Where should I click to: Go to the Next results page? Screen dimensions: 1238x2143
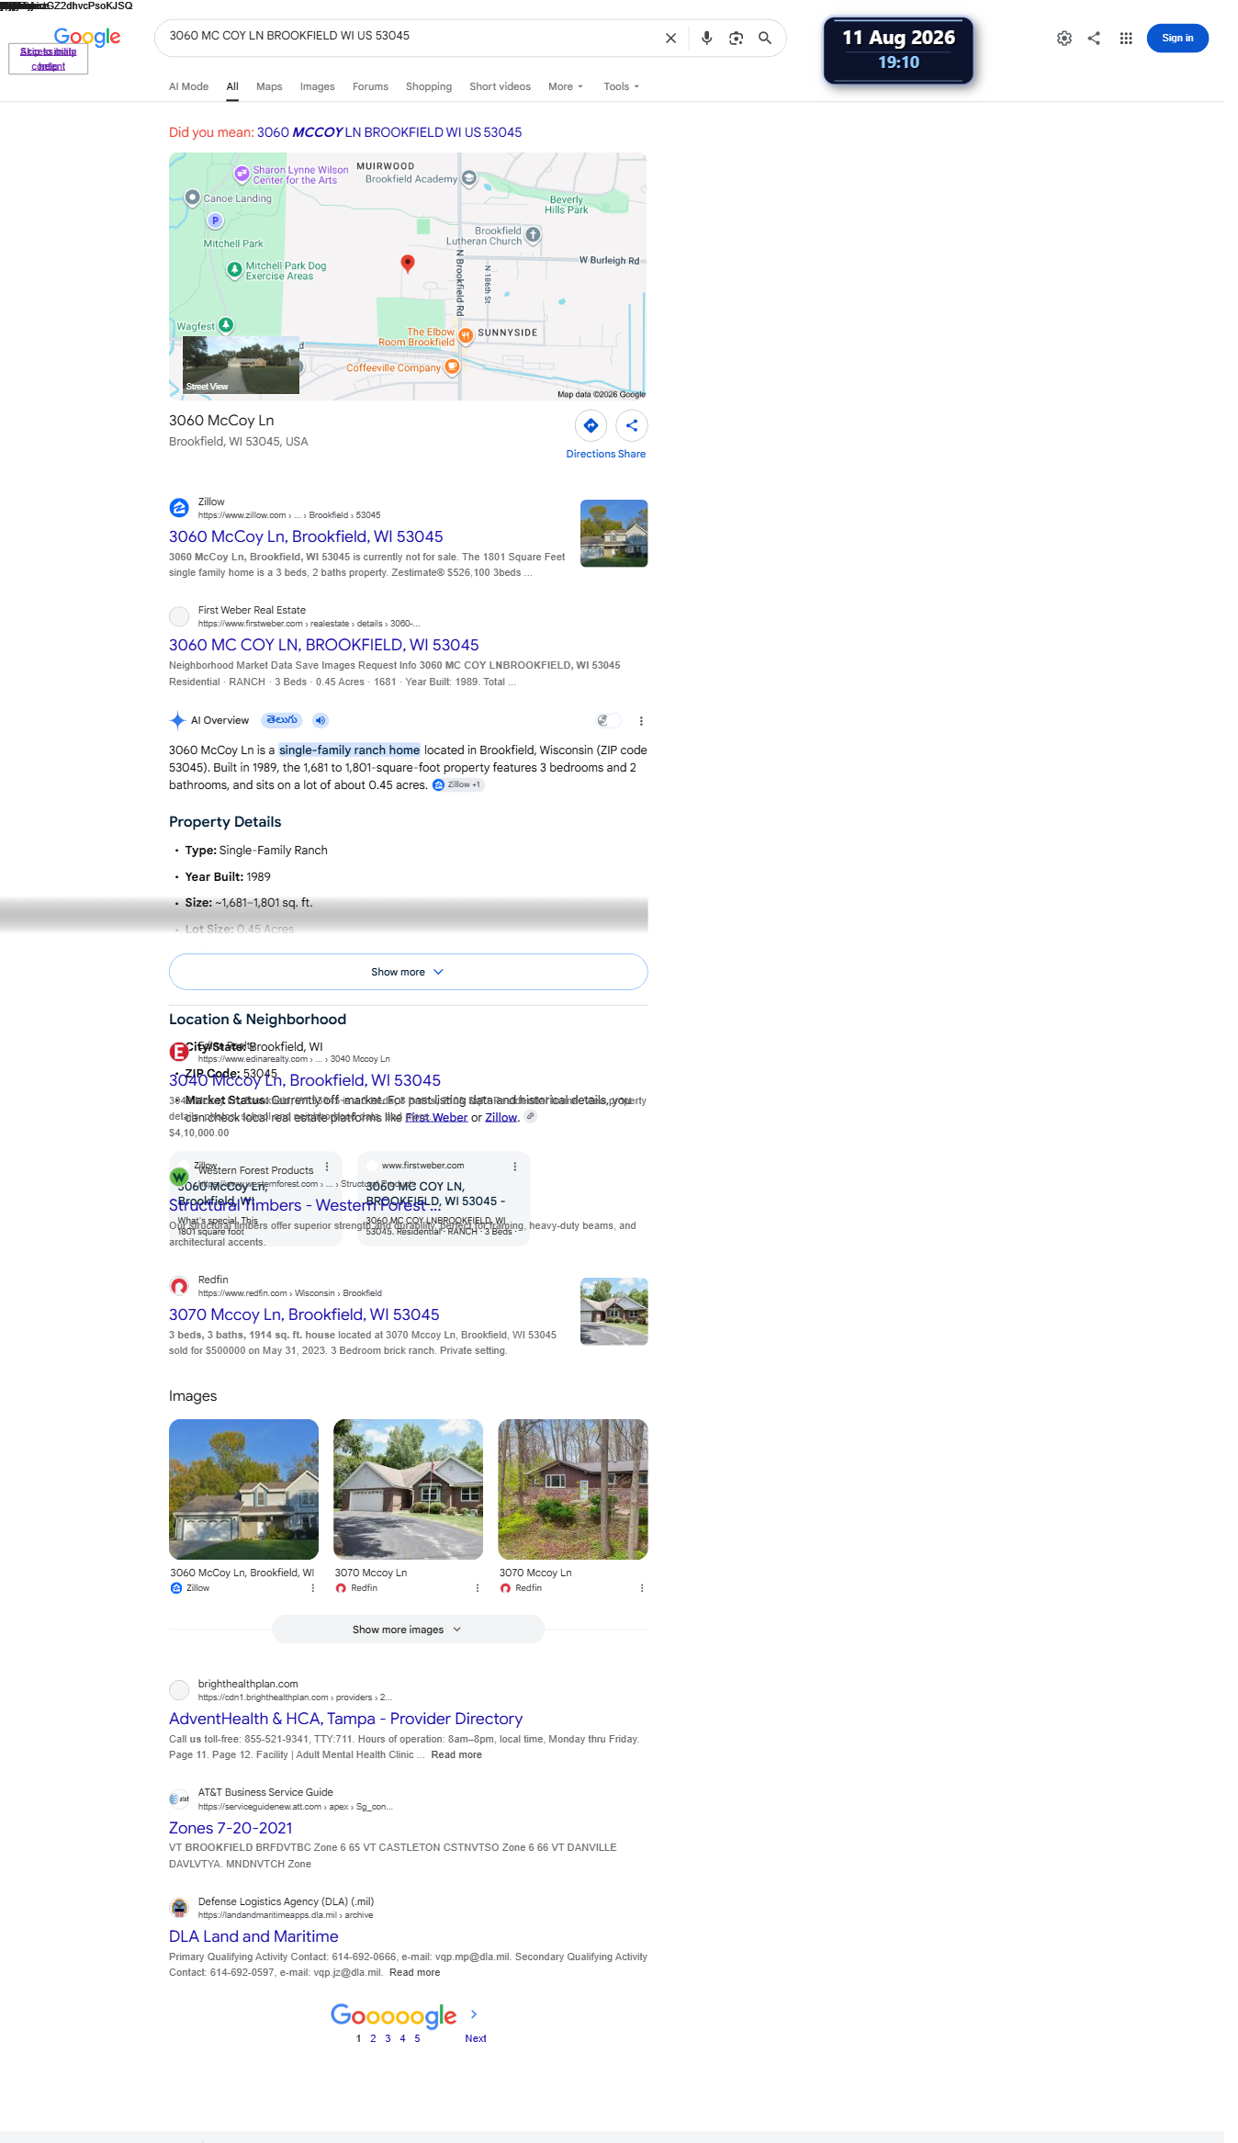(476, 2038)
